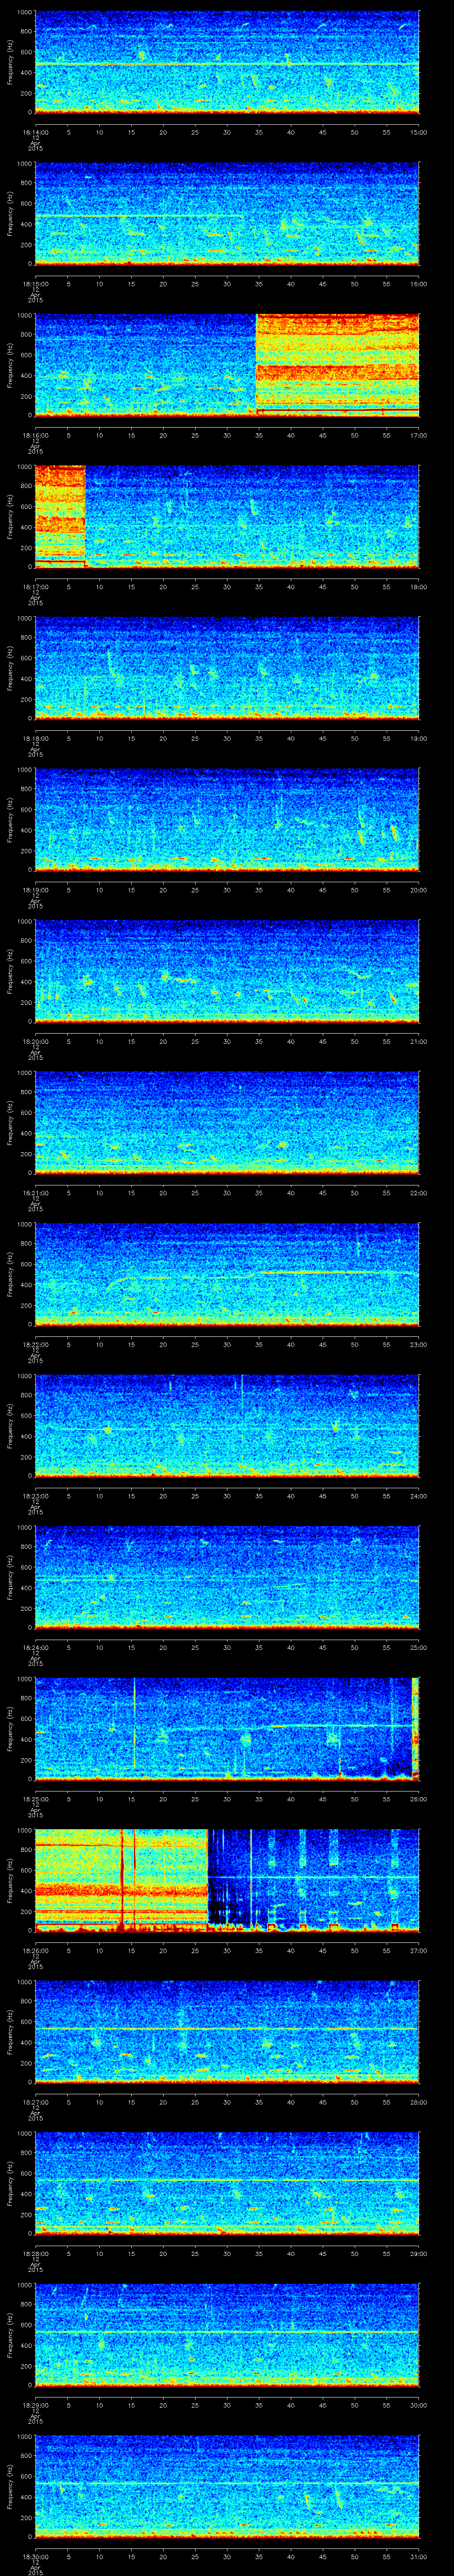Select the spectrogram panel starting at 18:25:00
454x2576 pixels.
(227, 1729)
